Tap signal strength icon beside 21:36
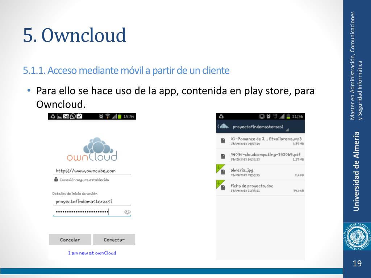 click(x=282, y=116)
